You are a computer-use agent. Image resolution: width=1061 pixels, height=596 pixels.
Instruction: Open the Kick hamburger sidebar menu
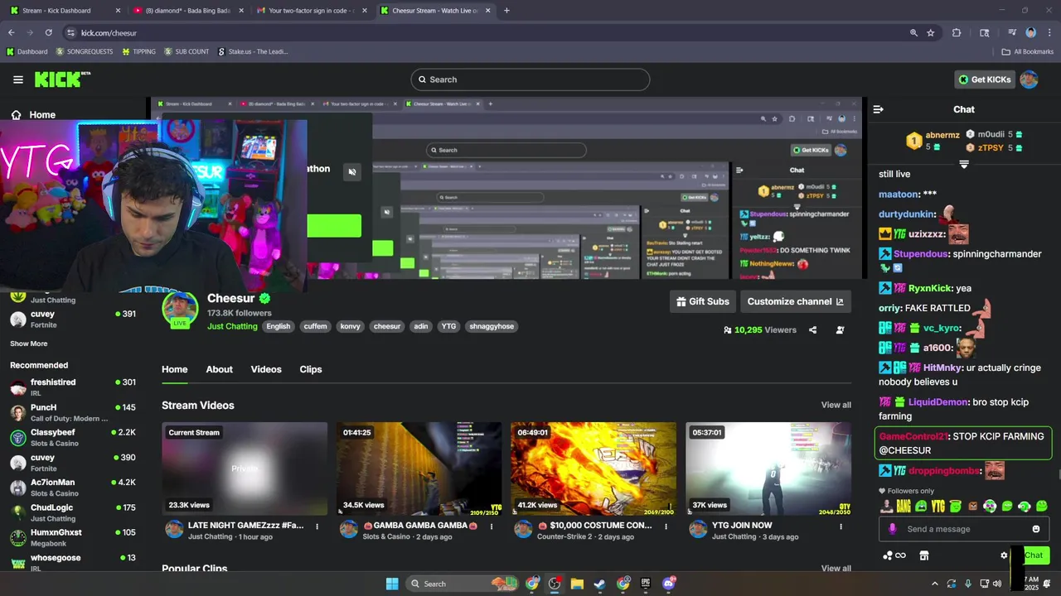coord(18,79)
